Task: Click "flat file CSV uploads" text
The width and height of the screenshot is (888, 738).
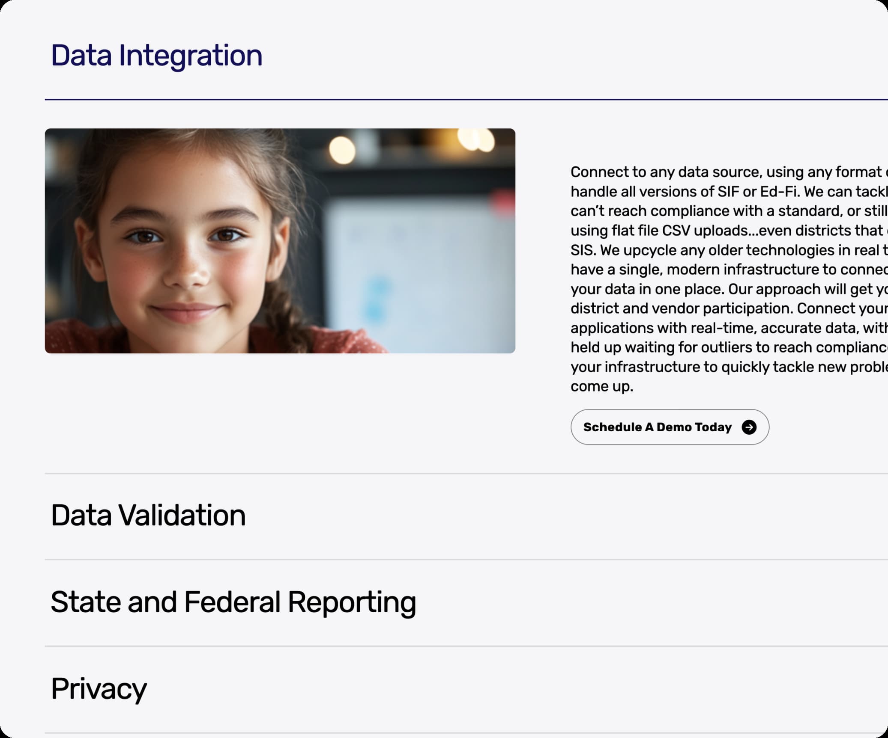Action: [x=679, y=231]
